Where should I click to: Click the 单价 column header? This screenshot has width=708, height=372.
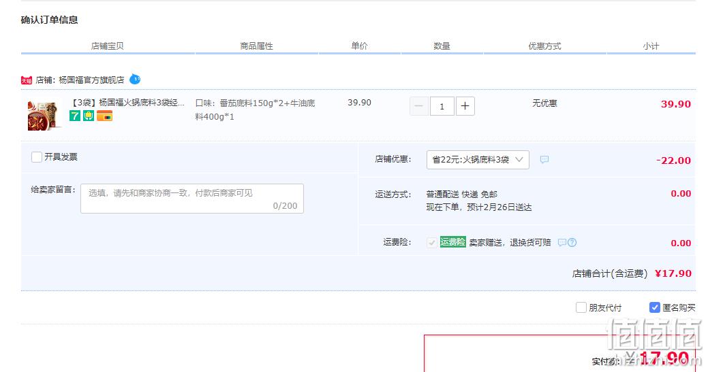[359, 46]
